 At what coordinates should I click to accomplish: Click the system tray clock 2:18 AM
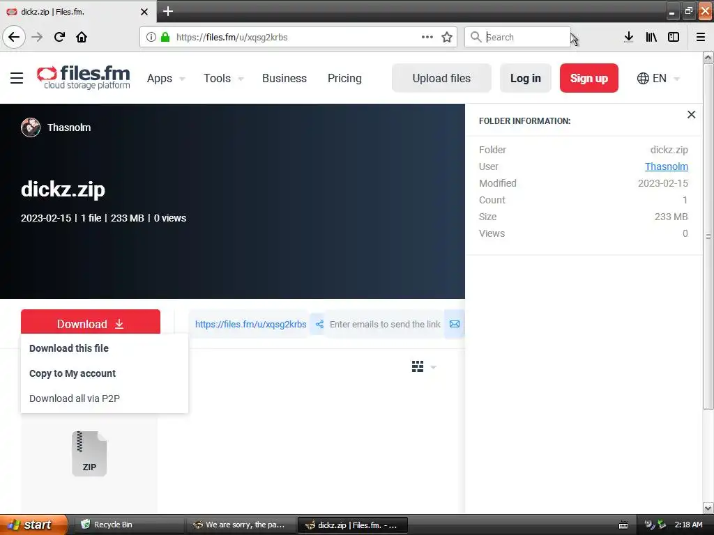[x=688, y=525]
